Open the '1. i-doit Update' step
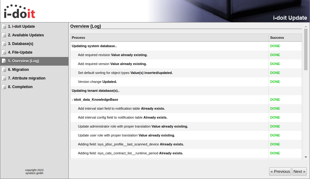Viewport: 310px width, 179px height. [x=34, y=26]
